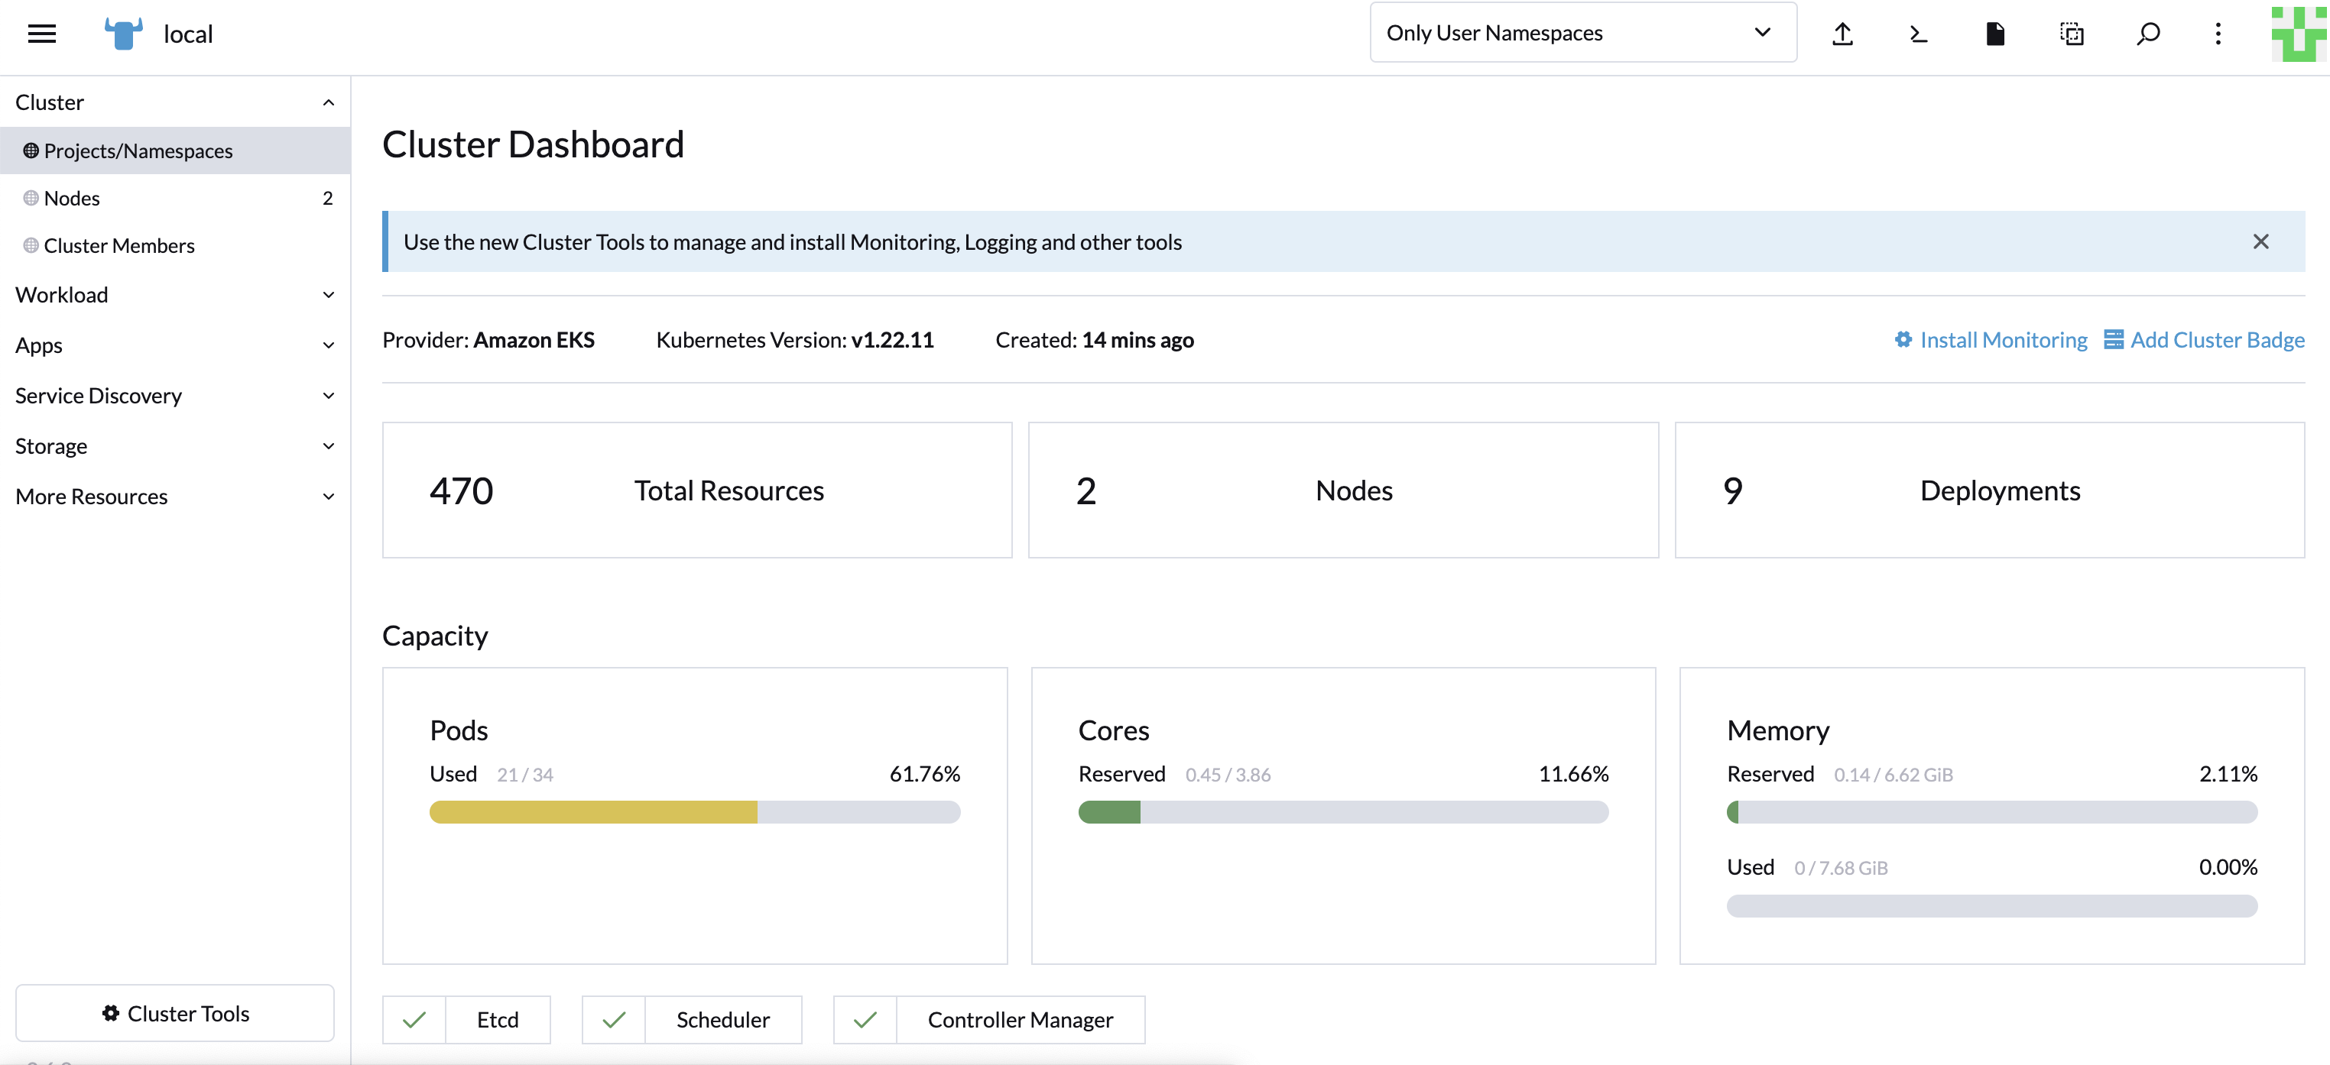Click the Import YAML upload icon
This screenshot has height=1065, width=2330.
coord(1843,34)
